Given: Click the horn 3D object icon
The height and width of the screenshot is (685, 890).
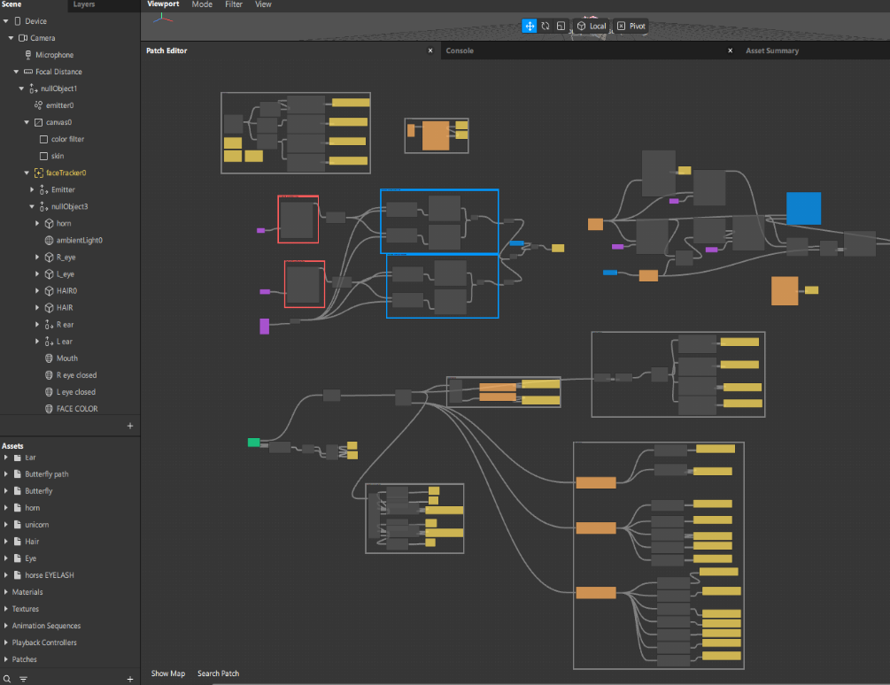Looking at the screenshot, I should [x=50, y=223].
